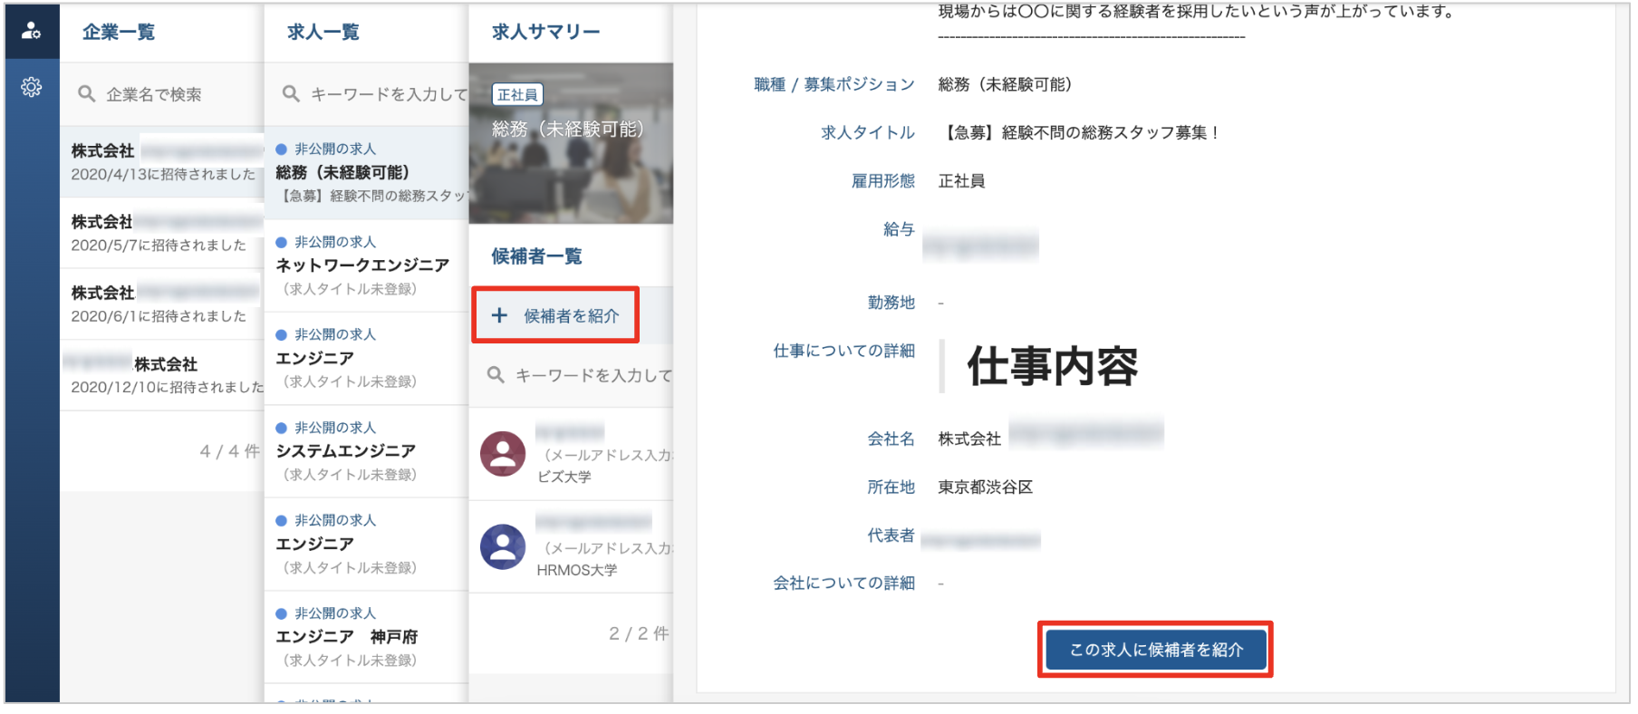Click the 東京都渋谷区 location value
The height and width of the screenshot is (714, 1638).
(986, 487)
